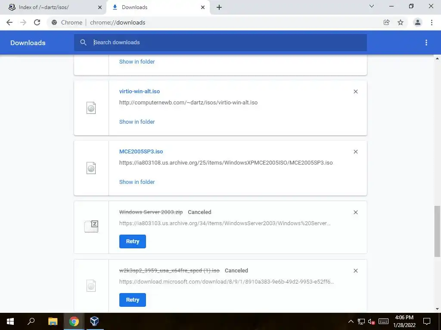The width and height of the screenshot is (441, 330).
Task: Open the virtio-win-alt.iso file link
Action: click(140, 91)
